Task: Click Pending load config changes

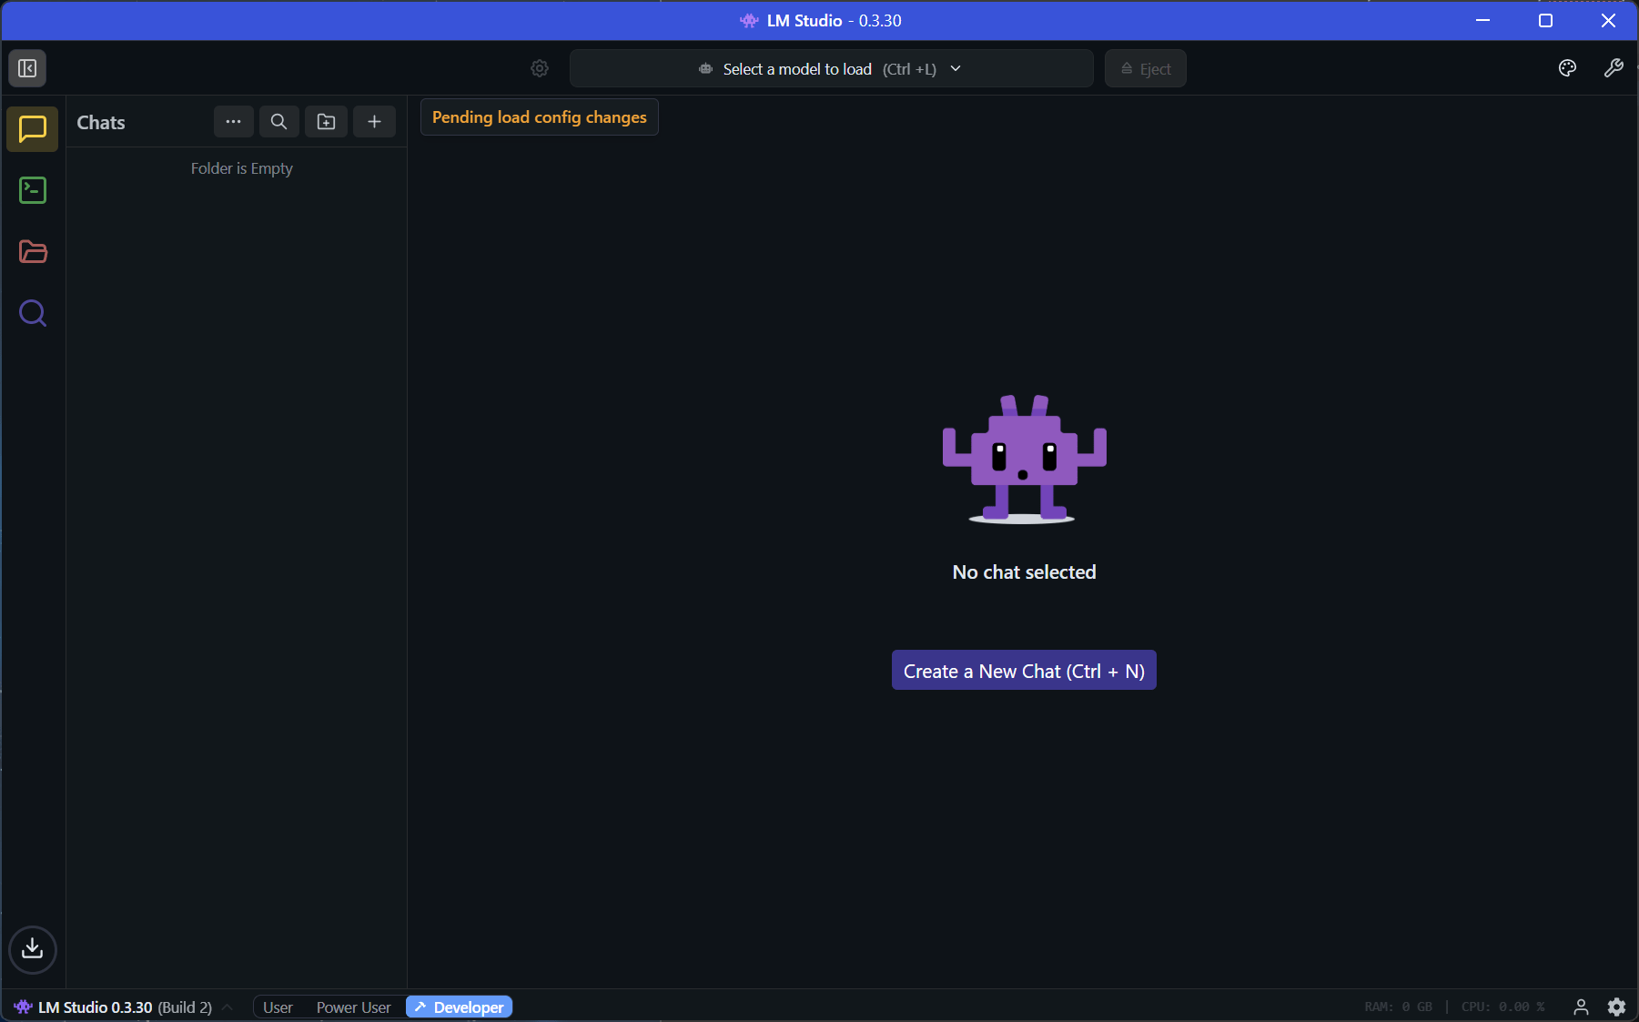Action: click(x=540, y=117)
